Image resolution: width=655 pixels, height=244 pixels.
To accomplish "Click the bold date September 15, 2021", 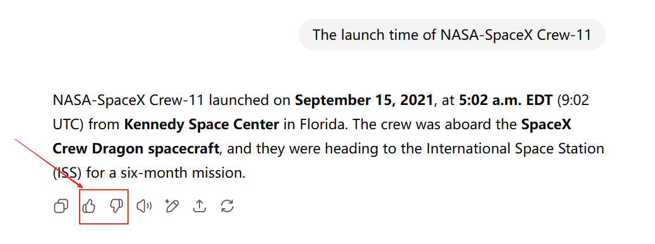I will coord(364,100).
